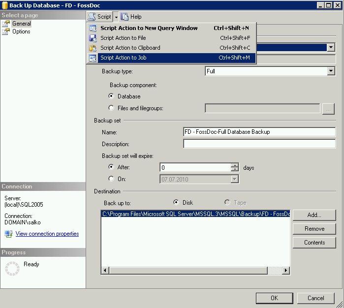This screenshot has height=308, width=344.
Task: Click the expire After days field
Action: coord(195,168)
